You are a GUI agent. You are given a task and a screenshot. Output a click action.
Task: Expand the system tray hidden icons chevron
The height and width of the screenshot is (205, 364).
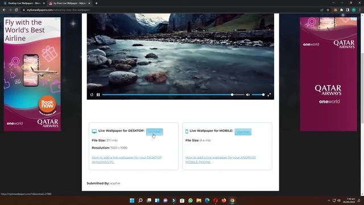coord(329,200)
